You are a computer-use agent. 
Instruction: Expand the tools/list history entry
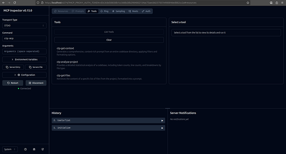(x=108, y=121)
